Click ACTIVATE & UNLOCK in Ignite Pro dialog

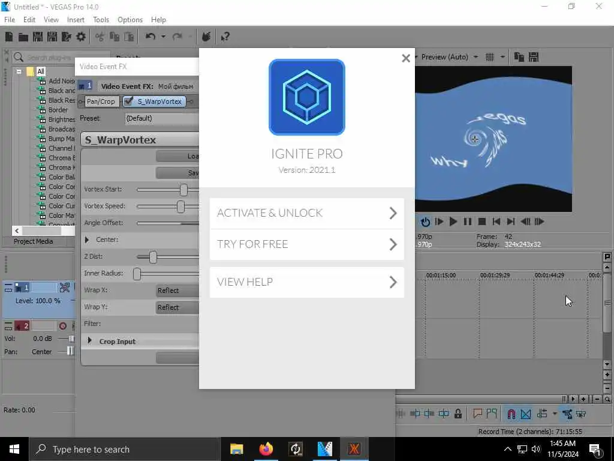click(x=307, y=213)
